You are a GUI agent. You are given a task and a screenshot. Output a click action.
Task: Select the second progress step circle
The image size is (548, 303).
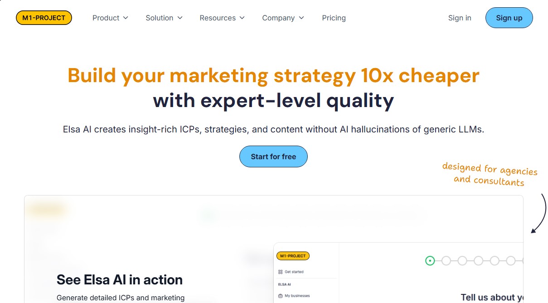446,261
